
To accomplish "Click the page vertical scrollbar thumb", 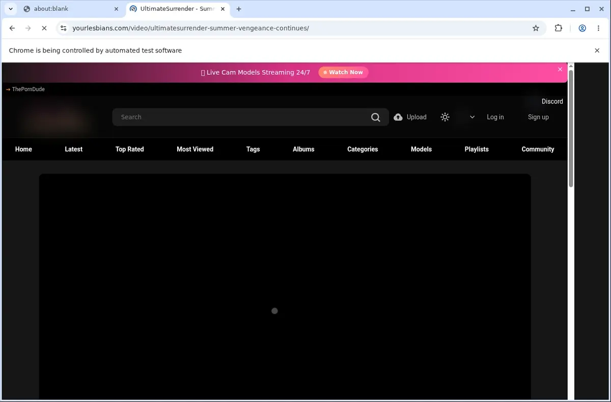I will pyautogui.click(x=571, y=129).
